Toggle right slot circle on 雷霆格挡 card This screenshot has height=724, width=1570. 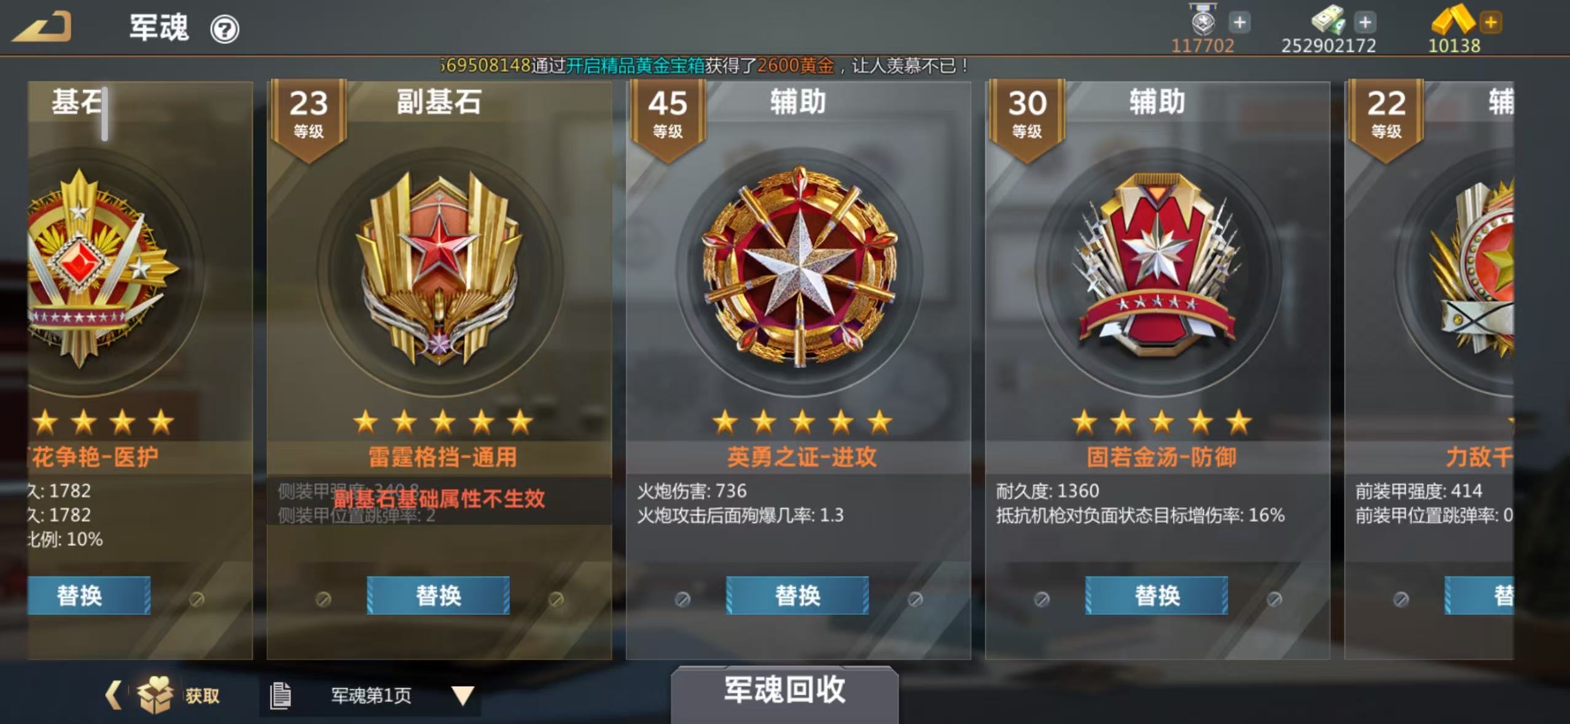click(x=556, y=599)
